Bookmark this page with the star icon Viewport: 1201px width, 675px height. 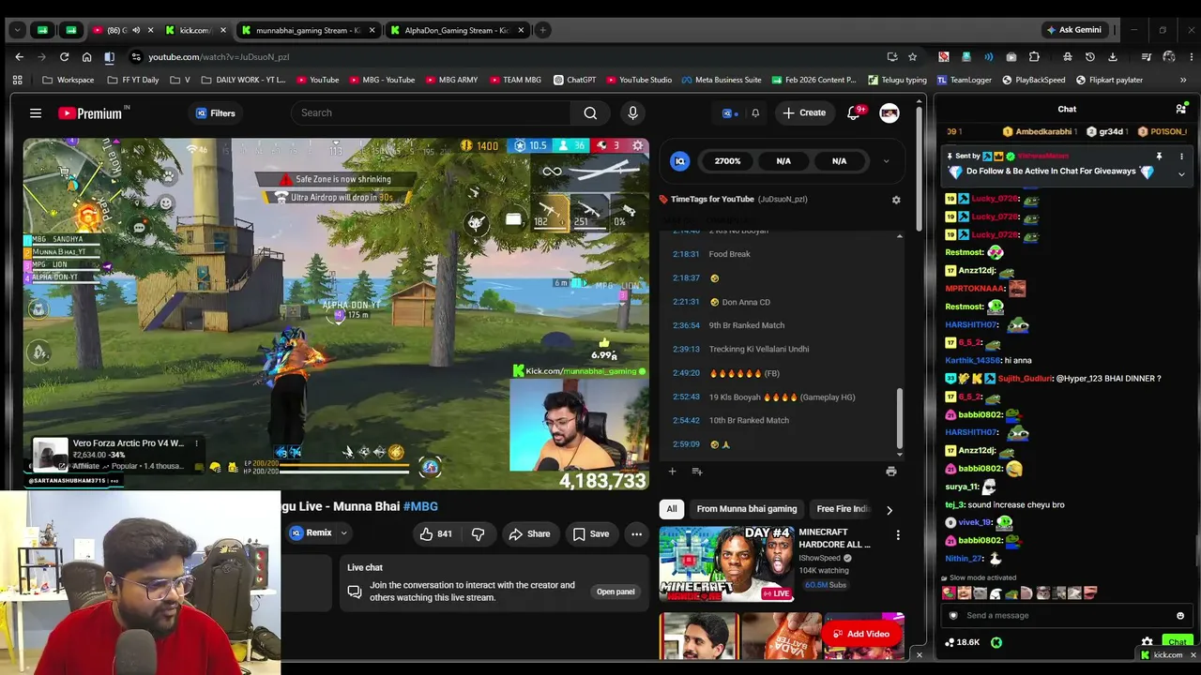pos(912,57)
